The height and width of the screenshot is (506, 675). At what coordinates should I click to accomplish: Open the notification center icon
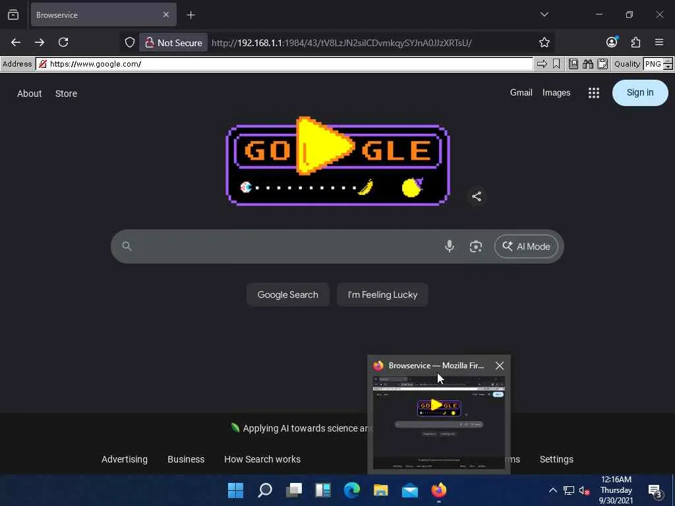pyautogui.click(x=655, y=490)
